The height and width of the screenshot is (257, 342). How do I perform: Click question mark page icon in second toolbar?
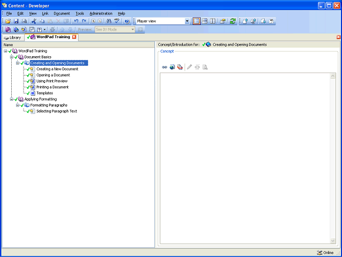(40, 29)
